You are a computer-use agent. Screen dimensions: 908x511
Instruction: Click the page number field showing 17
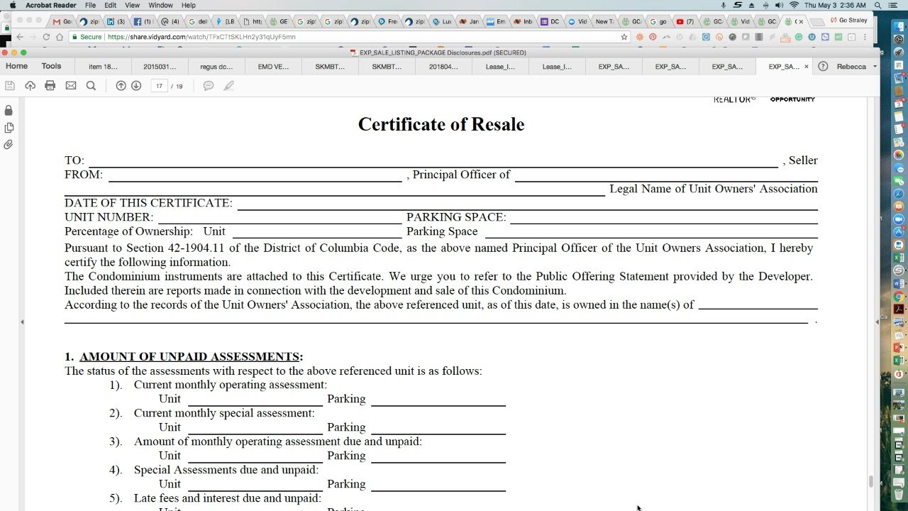(159, 86)
